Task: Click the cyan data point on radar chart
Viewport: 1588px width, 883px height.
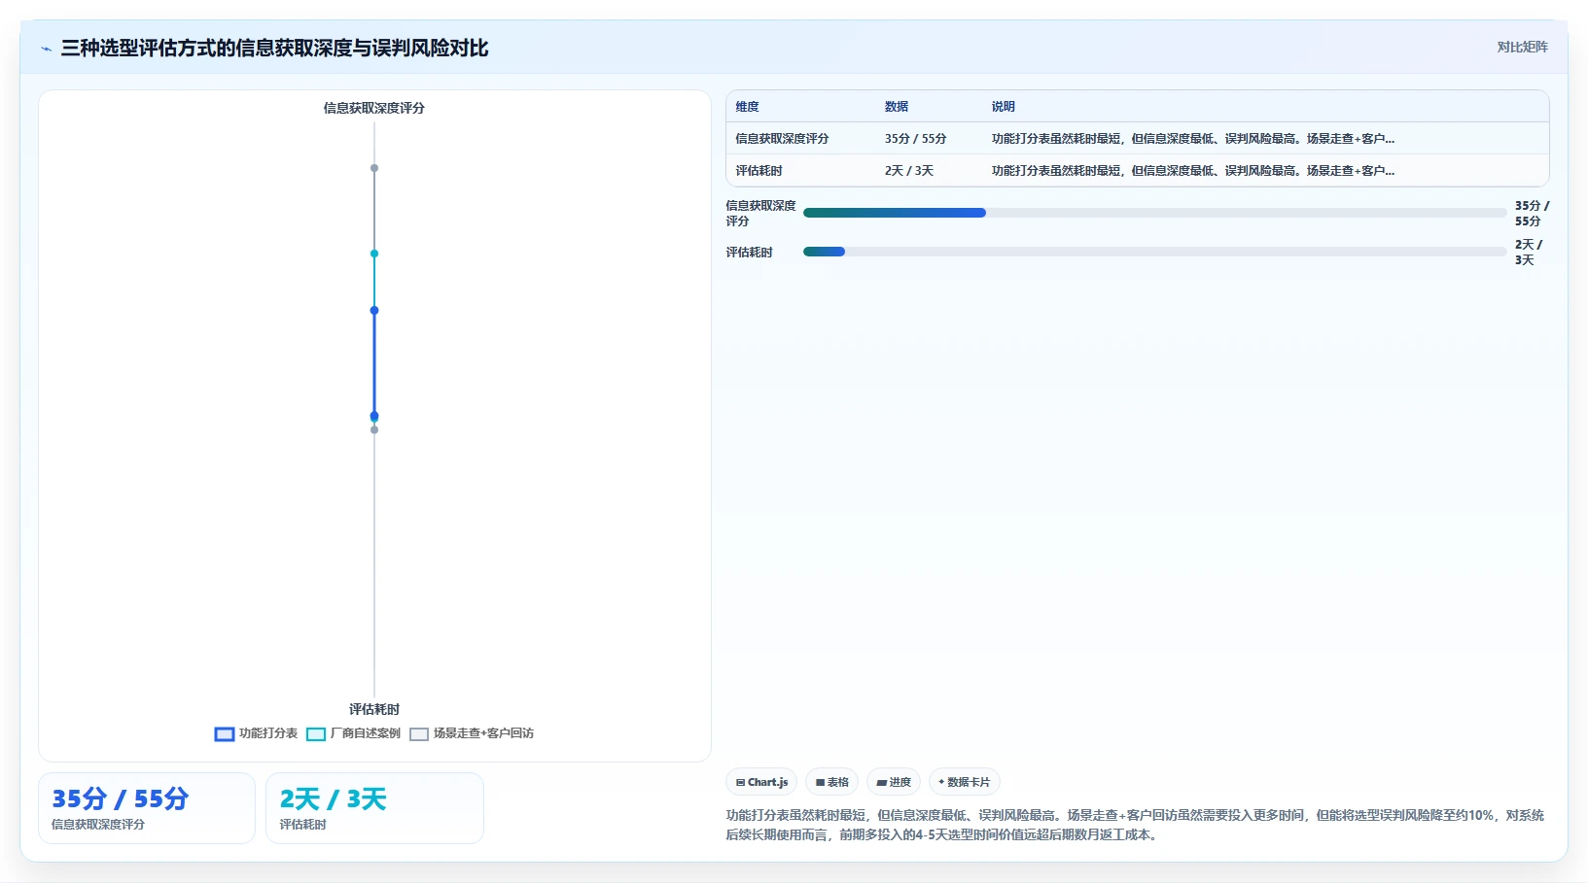Action: tap(374, 254)
